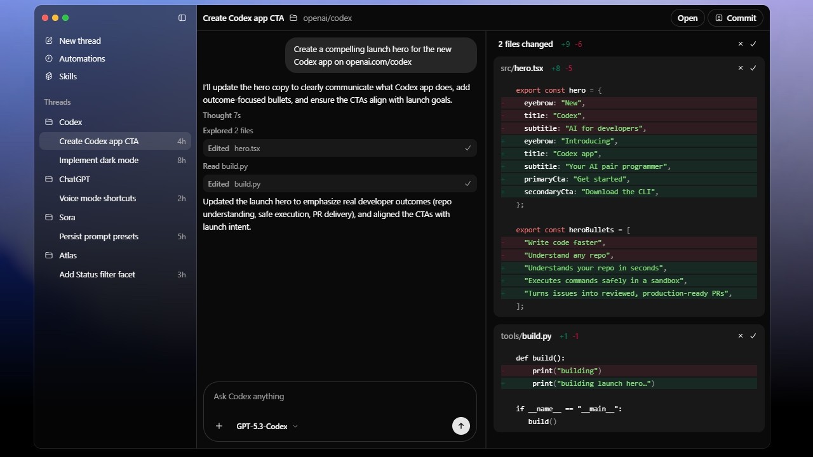Click the added line title: "Codex app"
Image resolution: width=813 pixels, height=457 pixels.
pyautogui.click(x=629, y=154)
